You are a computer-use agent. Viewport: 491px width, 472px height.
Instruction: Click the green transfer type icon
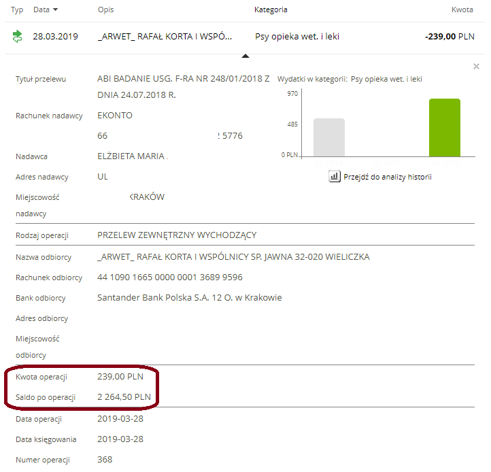pyautogui.click(x=17, y=36)
